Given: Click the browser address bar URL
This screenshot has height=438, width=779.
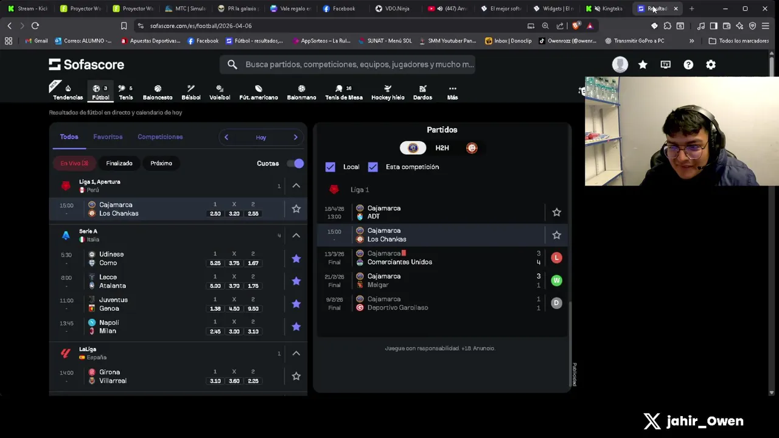Looking at the screenshot, I should click(x=201, y=26).
